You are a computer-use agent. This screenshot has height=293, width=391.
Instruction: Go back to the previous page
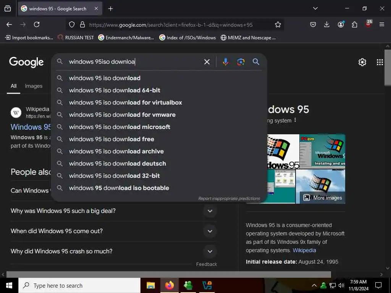click(x=9, y=24)
